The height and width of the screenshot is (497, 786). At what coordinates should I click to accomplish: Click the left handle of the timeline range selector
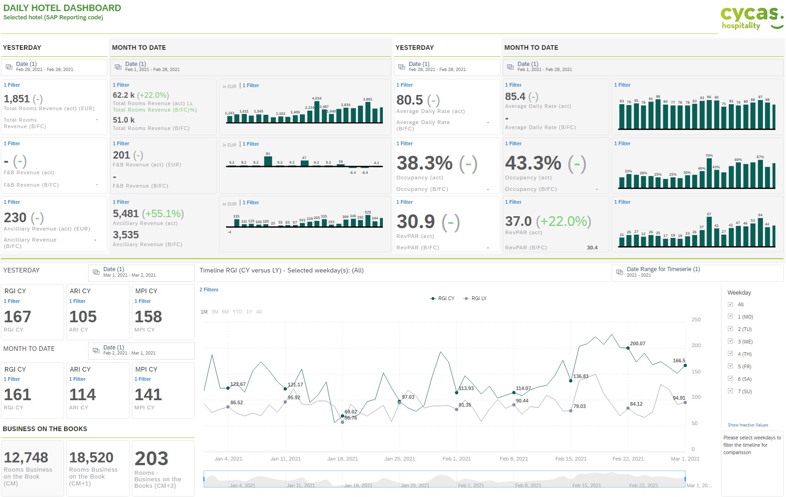pyautogui.click(x=204, y=479)
